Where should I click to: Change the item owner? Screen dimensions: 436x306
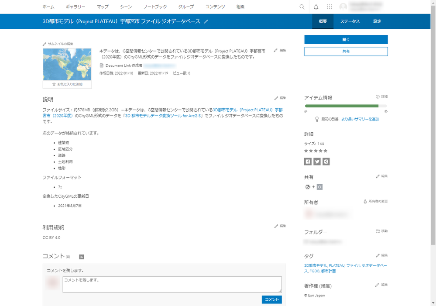pos(375,201)
